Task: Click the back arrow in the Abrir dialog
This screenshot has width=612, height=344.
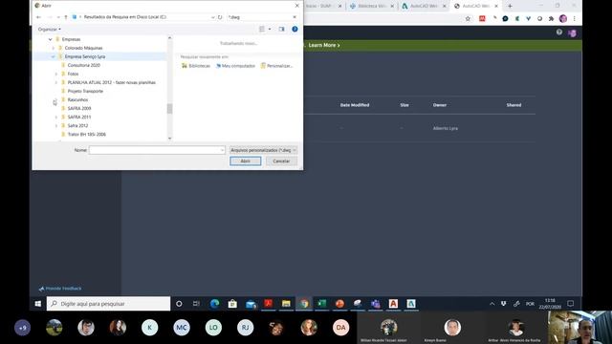Action: tap(38, 17)
